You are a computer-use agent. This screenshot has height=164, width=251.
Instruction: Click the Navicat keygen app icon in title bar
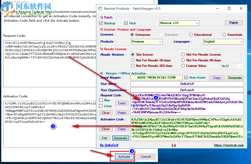[100, 9]
